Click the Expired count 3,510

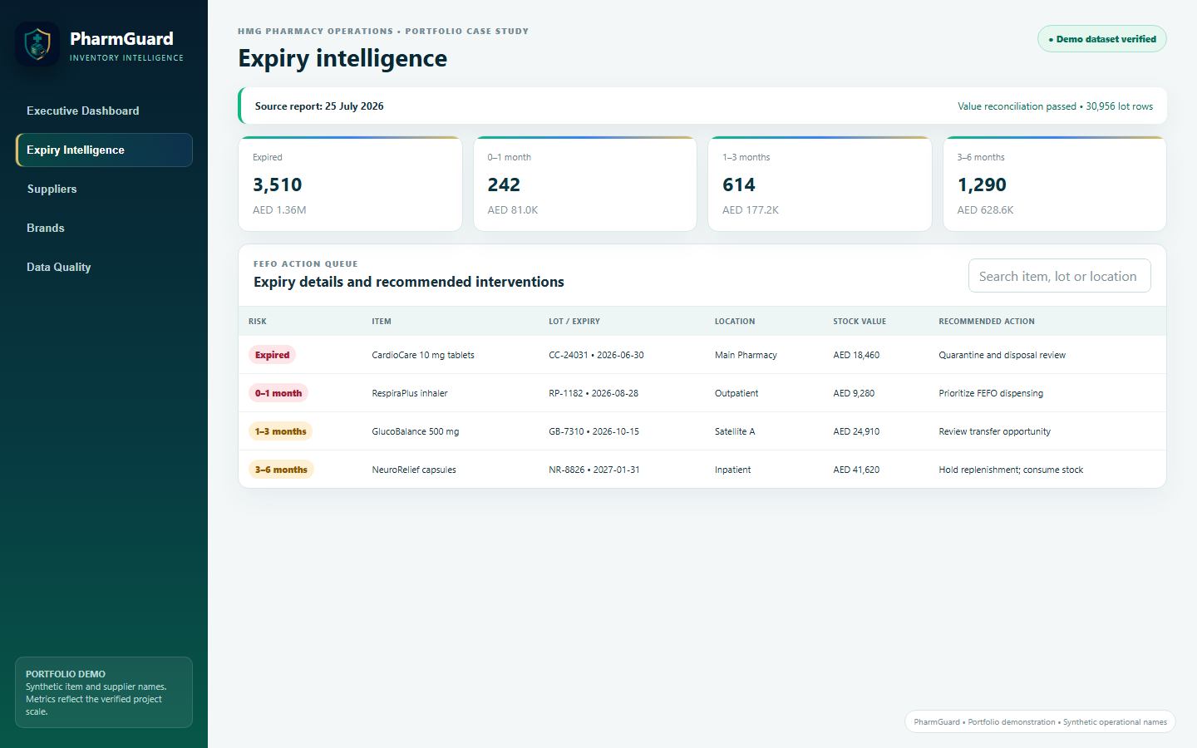point(278,185)
